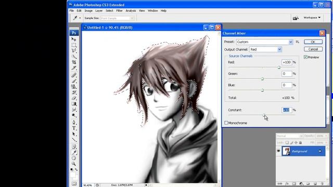Select the Eraser tool
Image resolution: width=333 pixels, height=187 pixels.
coord(74,98)
